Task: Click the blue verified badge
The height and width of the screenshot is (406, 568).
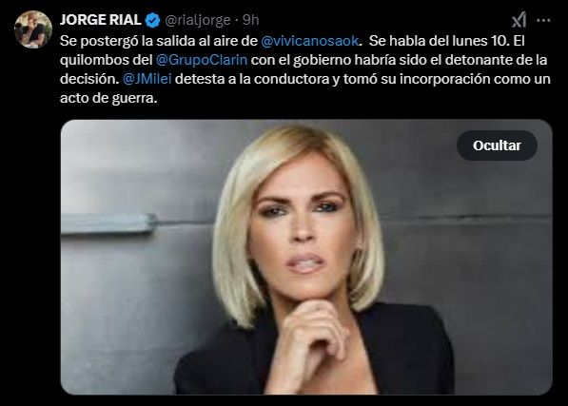Action: coord(152,20)
